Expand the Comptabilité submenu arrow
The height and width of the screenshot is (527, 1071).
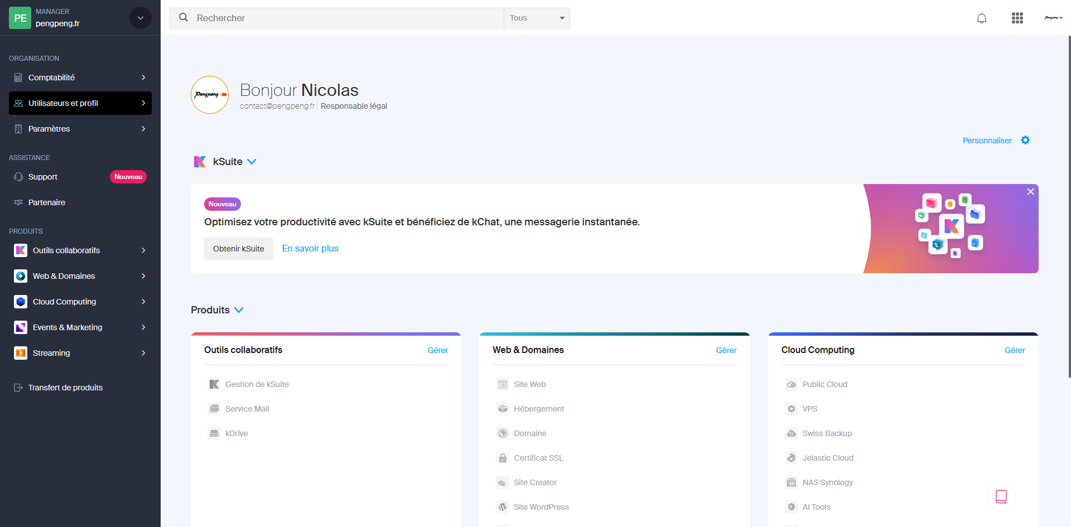(143, 78)
